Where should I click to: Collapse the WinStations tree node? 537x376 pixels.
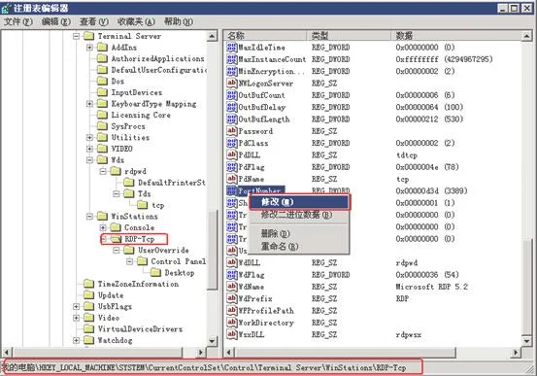point(89,217)
